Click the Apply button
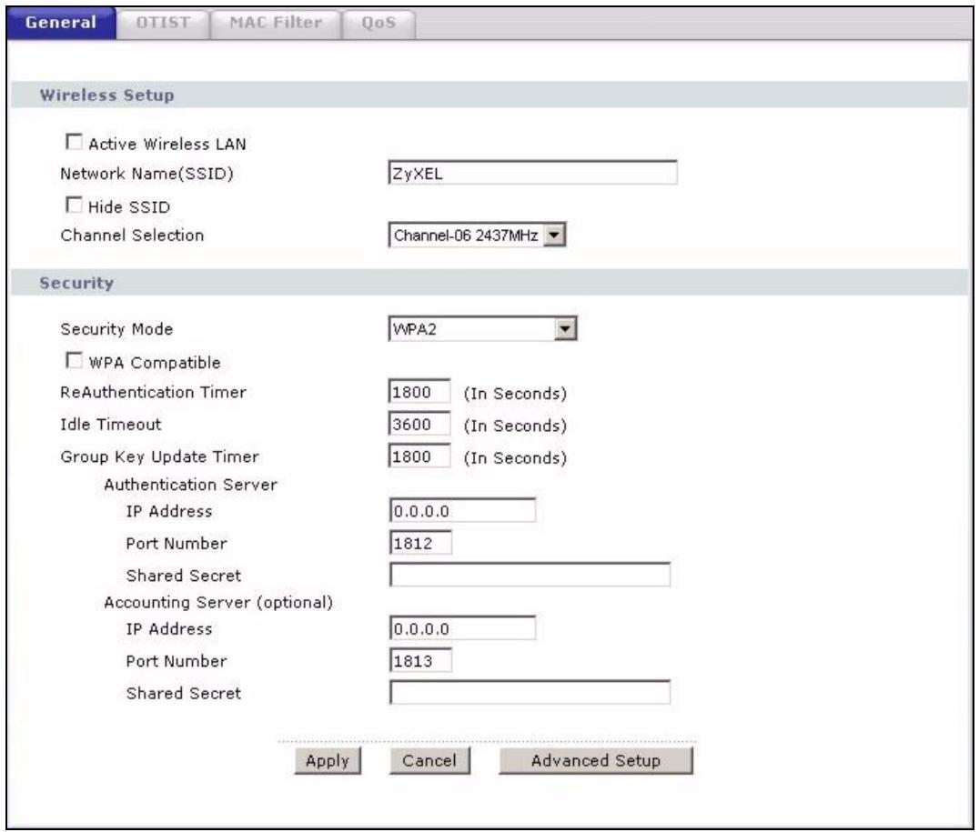This screenshot has height=832, width=979. [328, 760]
